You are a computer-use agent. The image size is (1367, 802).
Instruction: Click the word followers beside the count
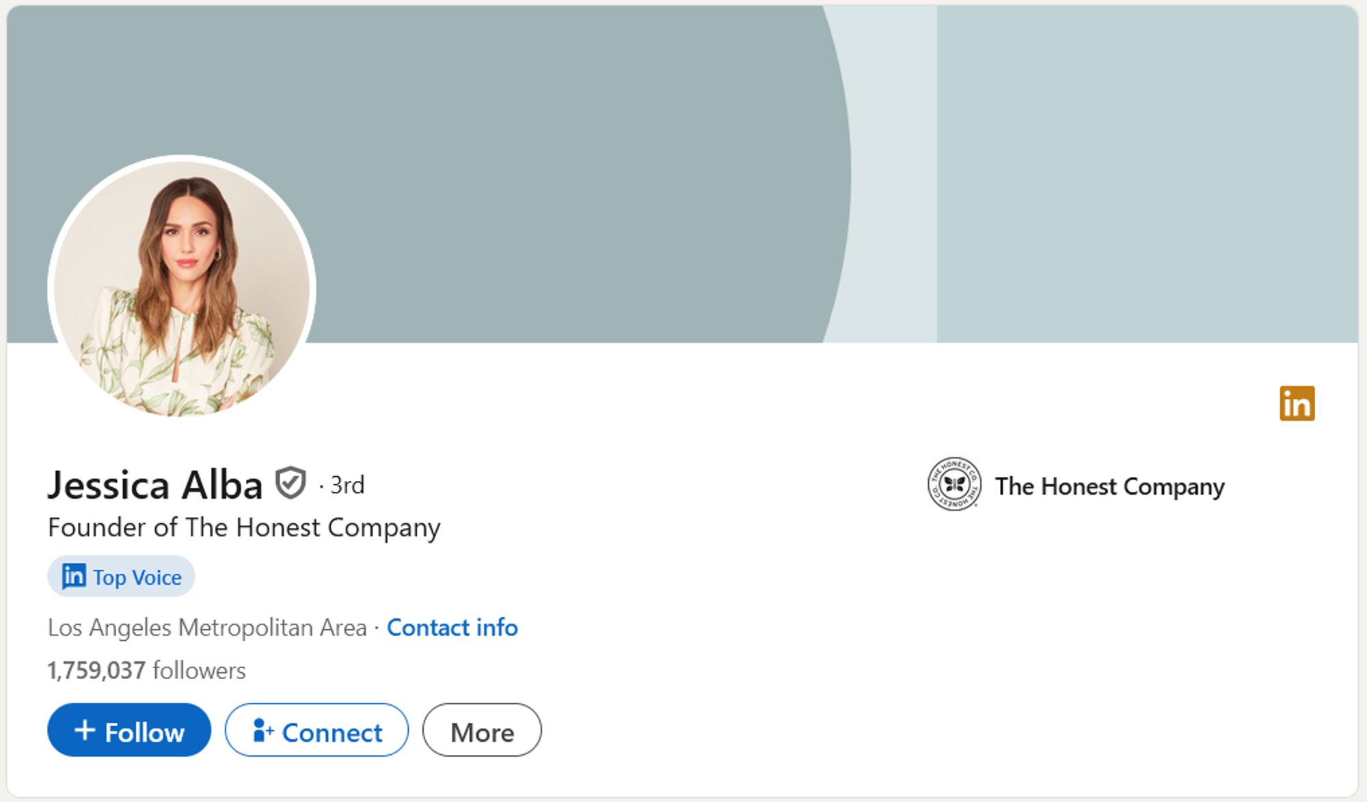(199, 670)
